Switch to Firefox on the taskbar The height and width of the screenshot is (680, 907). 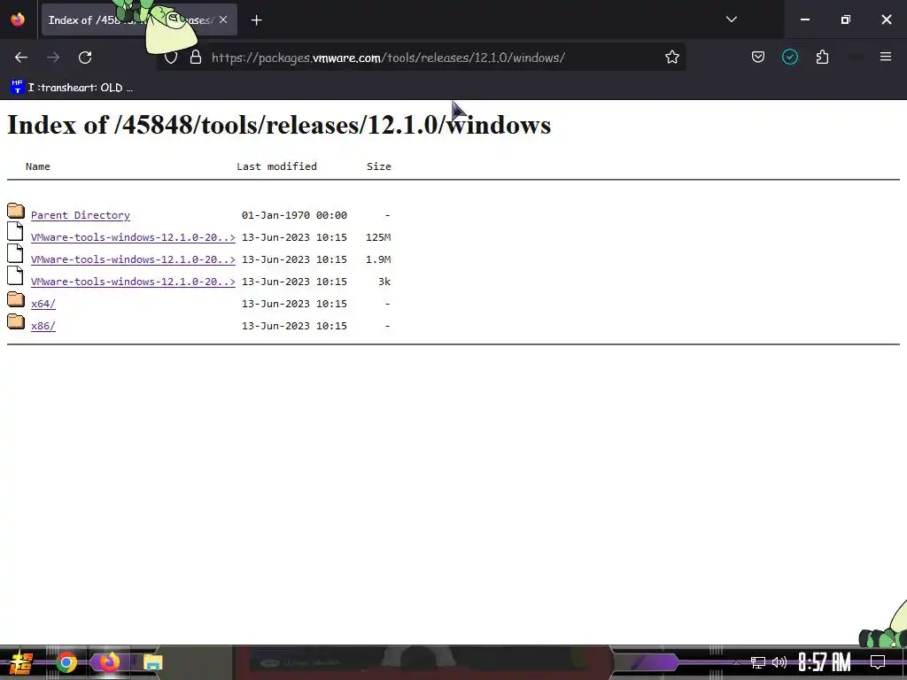click(x=109, y=662)
